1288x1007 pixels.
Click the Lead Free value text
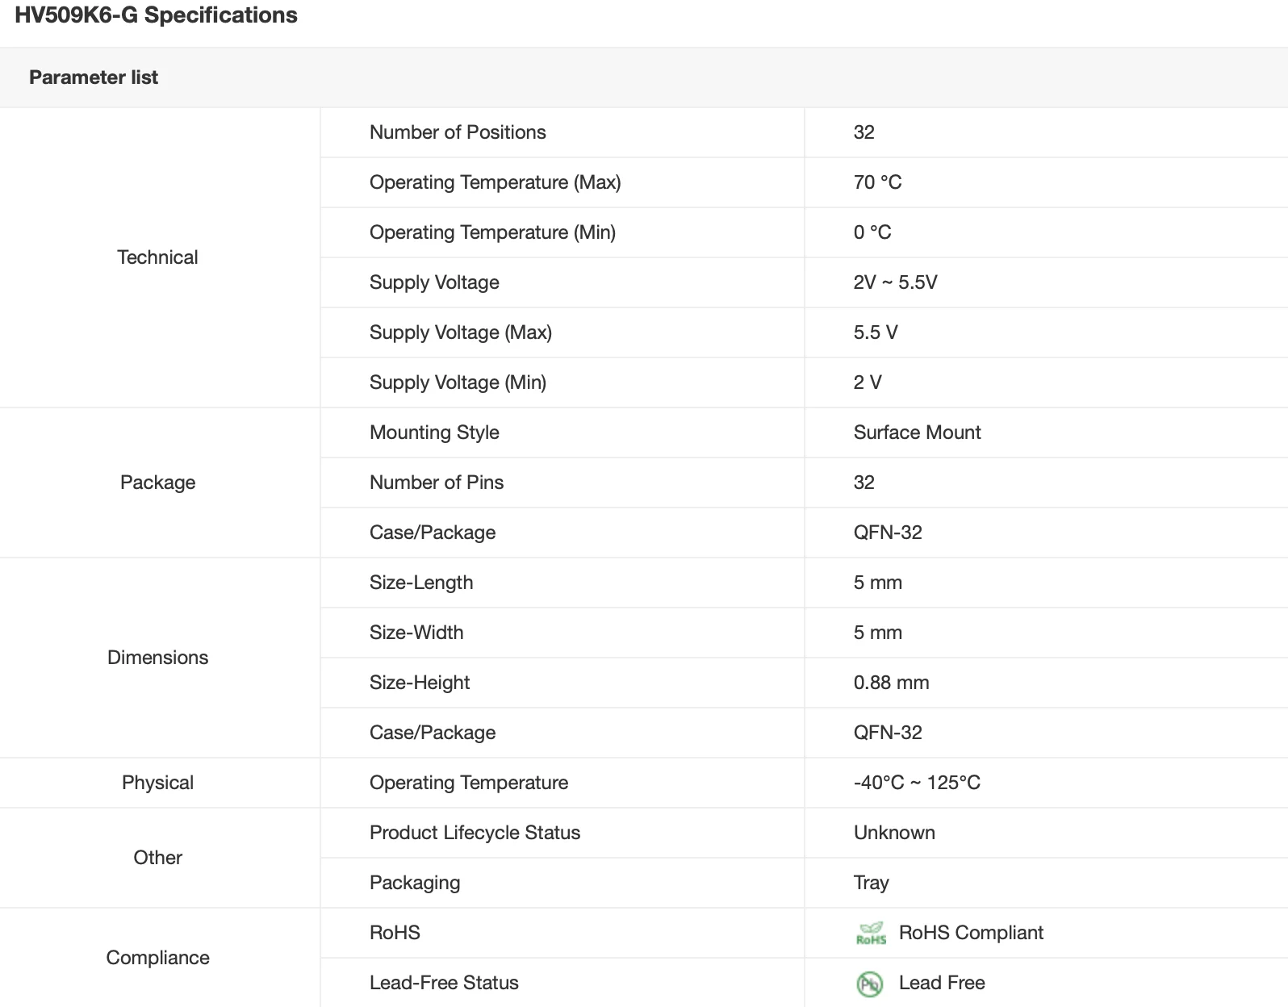pyautogui.click(x=942, y=983)
